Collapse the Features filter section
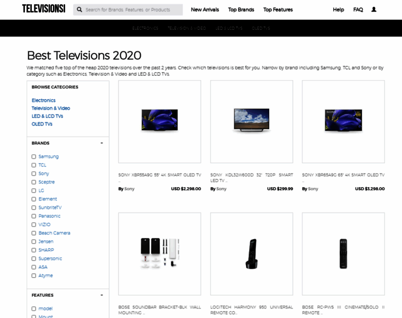Screen dimensions: 402x318 tap(102, 295)
